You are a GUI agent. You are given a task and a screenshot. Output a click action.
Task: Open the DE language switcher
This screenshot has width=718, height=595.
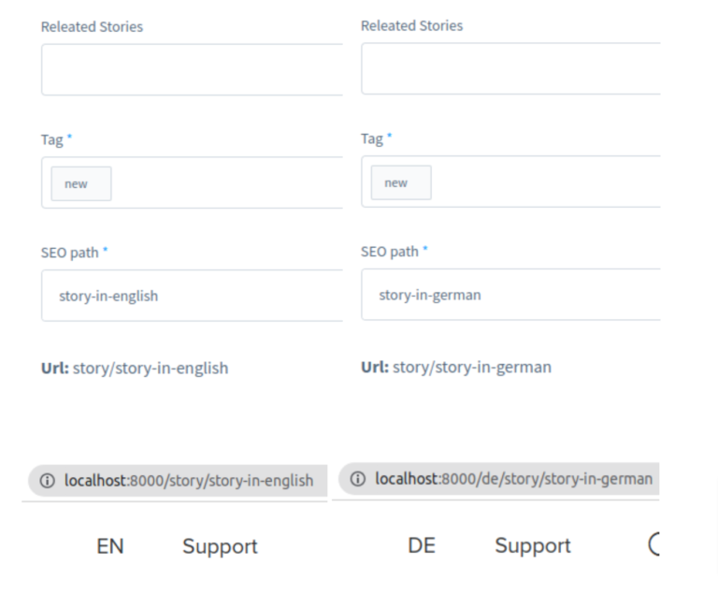pyautogui.click(x=422, y=545)
